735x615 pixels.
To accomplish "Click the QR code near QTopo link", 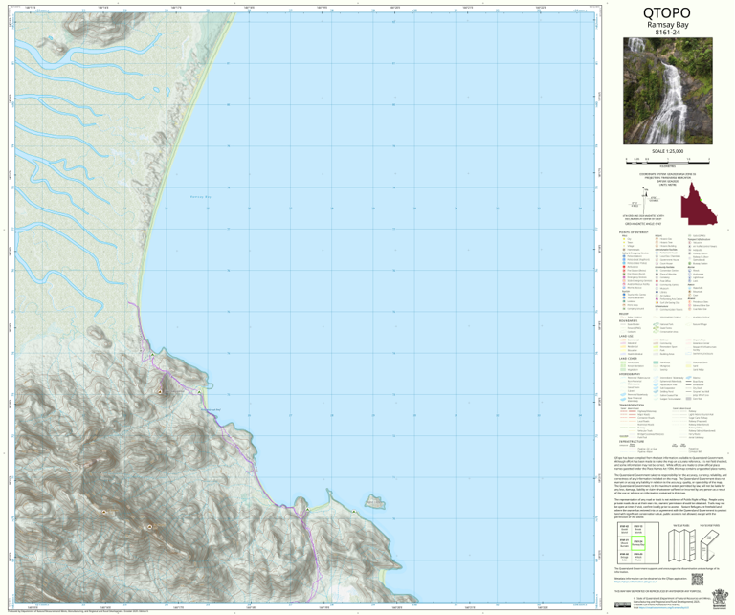I will 697,579.
